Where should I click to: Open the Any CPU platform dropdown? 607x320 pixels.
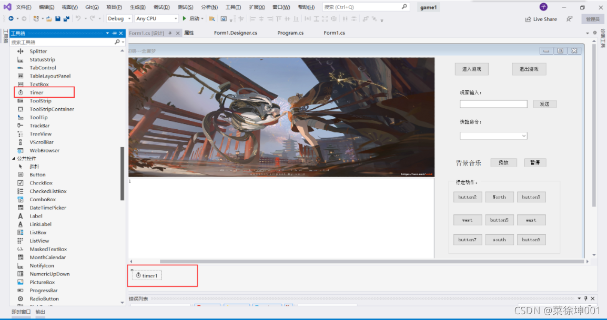(157, 18)
